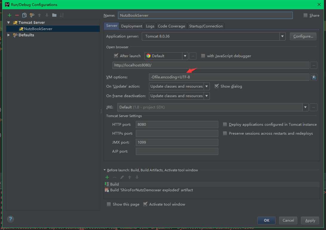Click HTTP port field showing 8080
Image resolution: width=326 pixels, height=230 pixels.
pos(177,125)
